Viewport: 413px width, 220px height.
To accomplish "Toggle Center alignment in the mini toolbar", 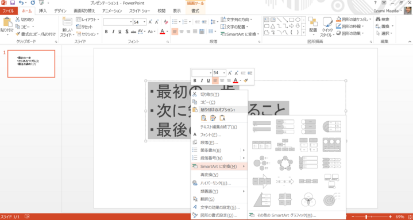I will (x=222, y=80).
